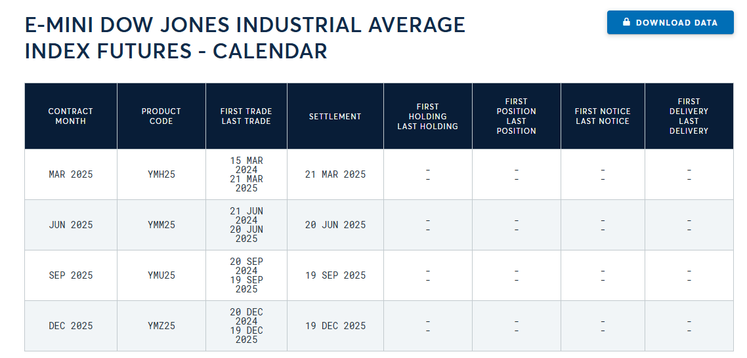
Task: Select the MAR 2025 contract month cell
Action: [70, 174]
